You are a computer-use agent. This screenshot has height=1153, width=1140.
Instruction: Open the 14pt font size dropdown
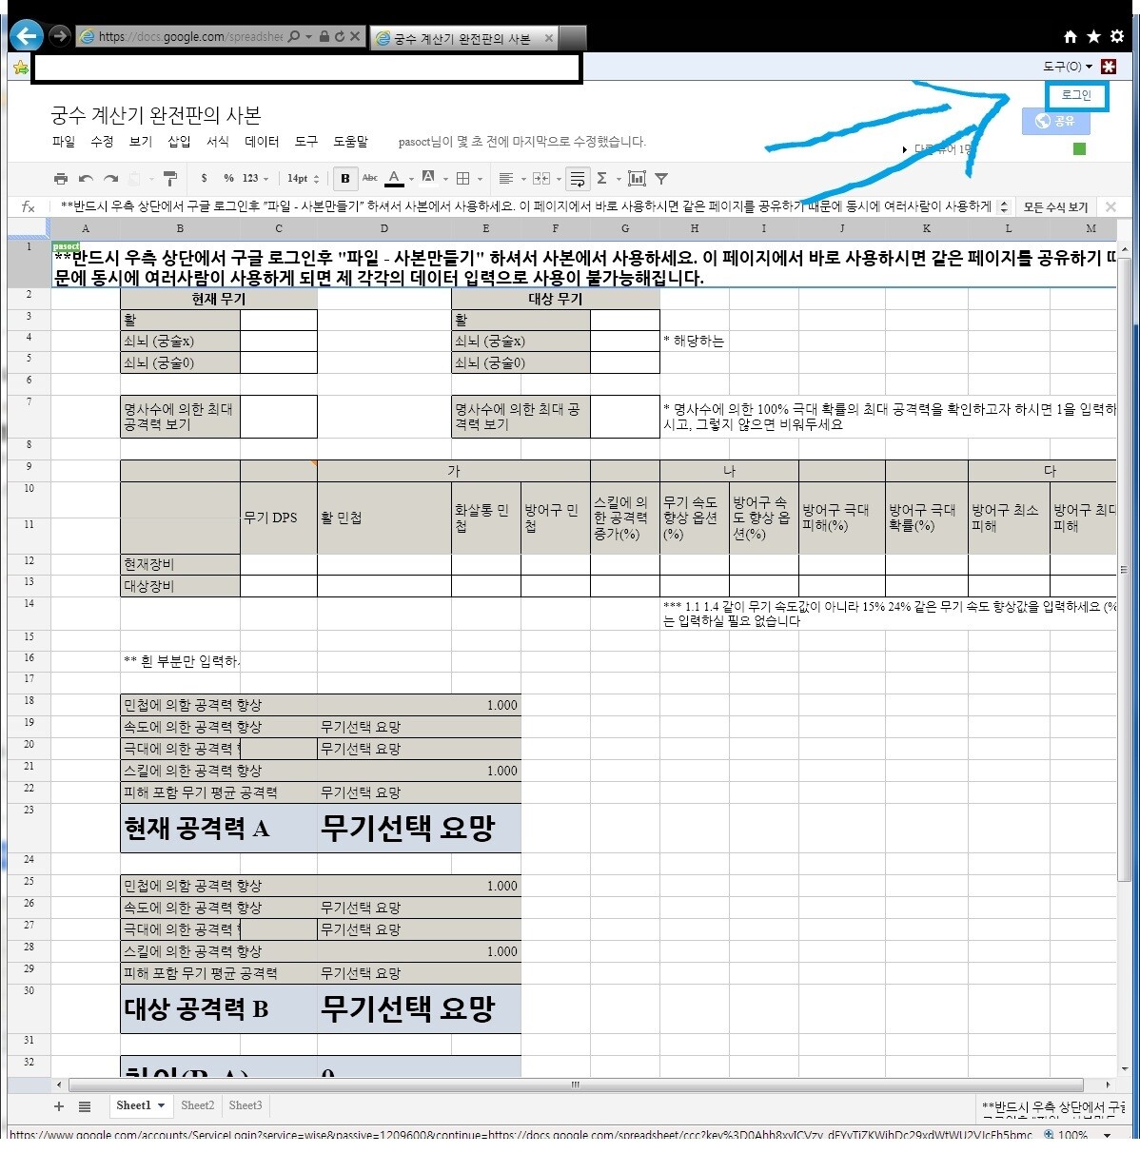pyautogui.click(x=304, y=179)
